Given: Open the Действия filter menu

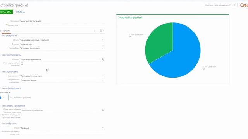Looking at the screenshot, I should pyautogui.click(x=5, y=93).
